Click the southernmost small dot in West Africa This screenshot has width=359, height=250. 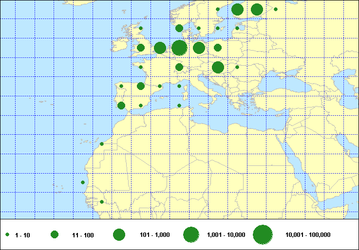102,202
